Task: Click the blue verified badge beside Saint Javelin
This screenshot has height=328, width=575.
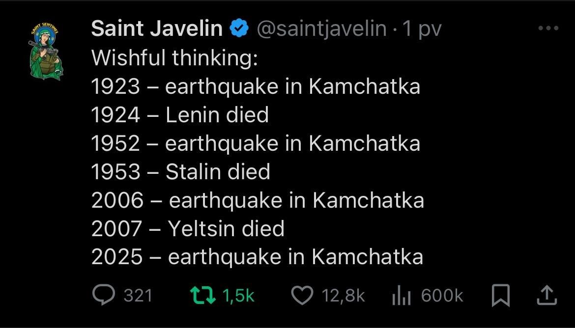Action: coord(238,28)
